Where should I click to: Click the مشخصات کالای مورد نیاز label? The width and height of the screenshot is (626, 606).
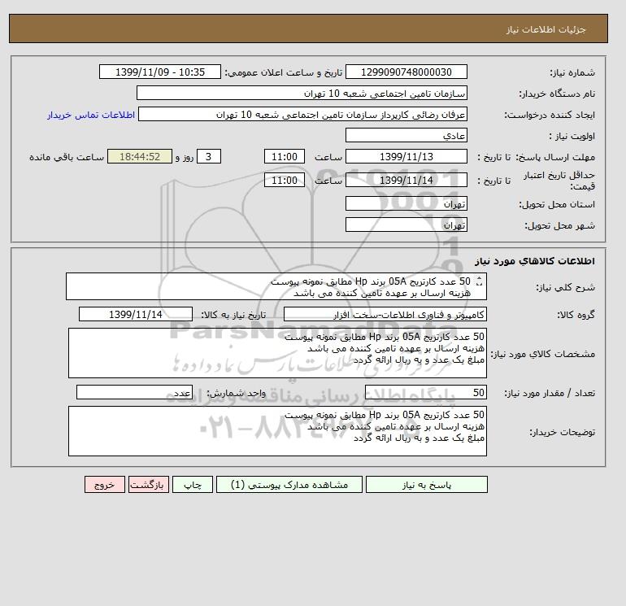542,354
